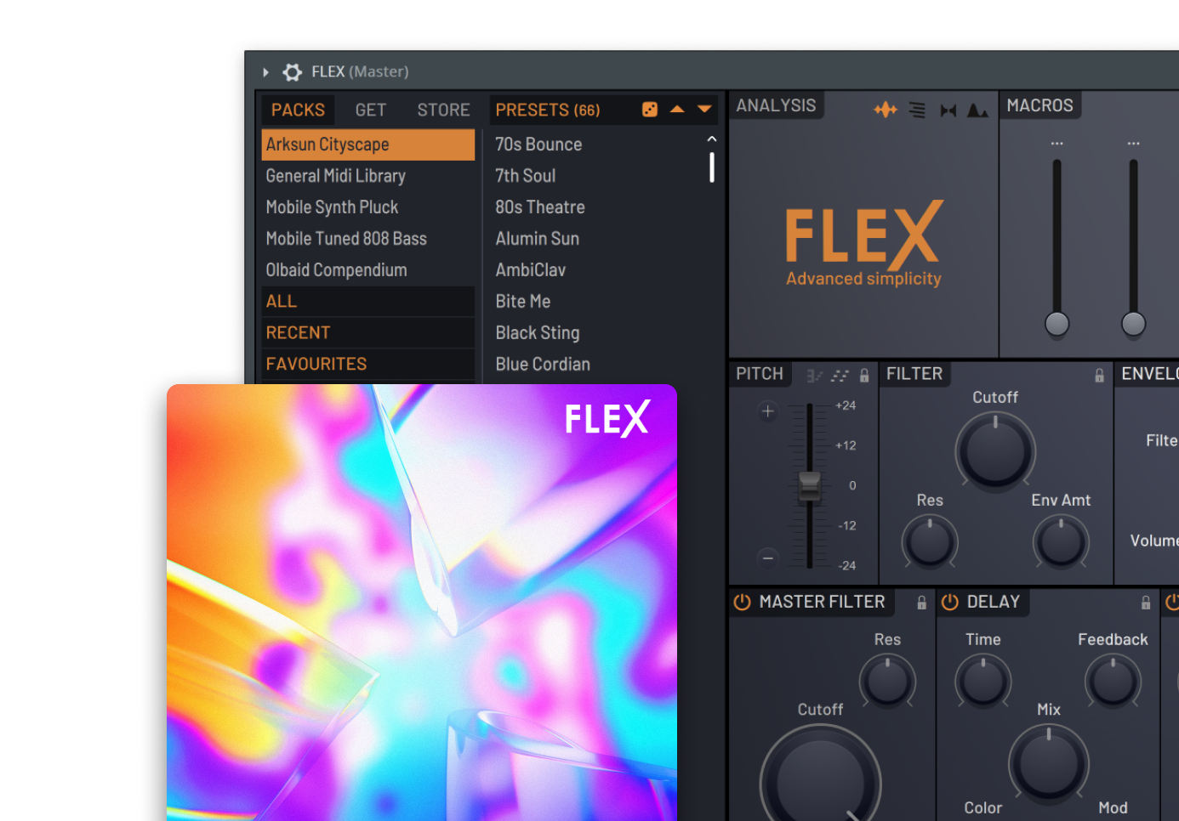Viewport: 1179px width, 821px height.
Task: Toggle the dotted pitch stepping mode icon
Action: 840,376
